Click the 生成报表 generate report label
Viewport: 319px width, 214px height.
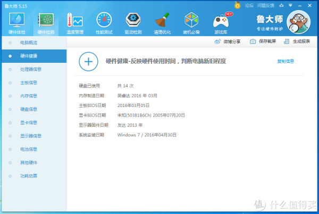point(301,42)
